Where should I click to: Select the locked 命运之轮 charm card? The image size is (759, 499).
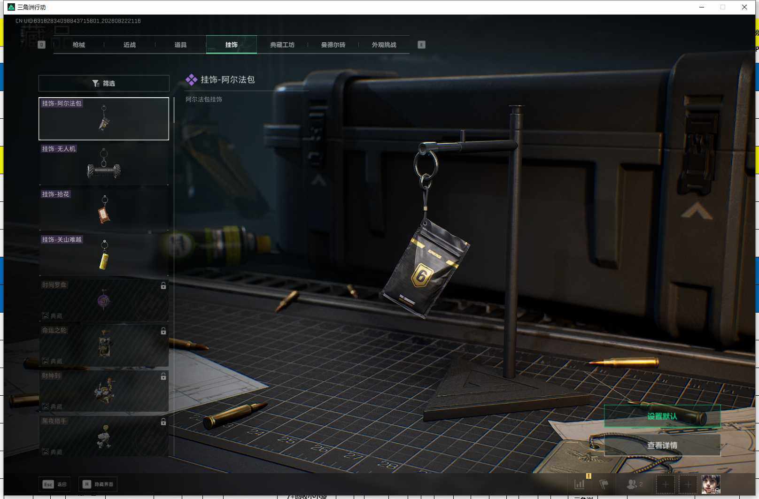click(x=104, y=346)
